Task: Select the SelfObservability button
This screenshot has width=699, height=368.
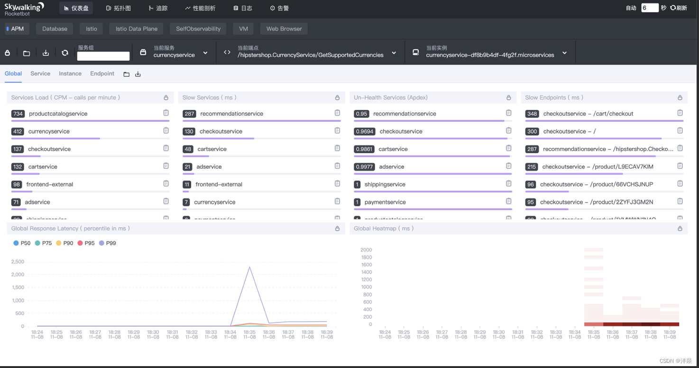Action: click(x=198, y=28)
